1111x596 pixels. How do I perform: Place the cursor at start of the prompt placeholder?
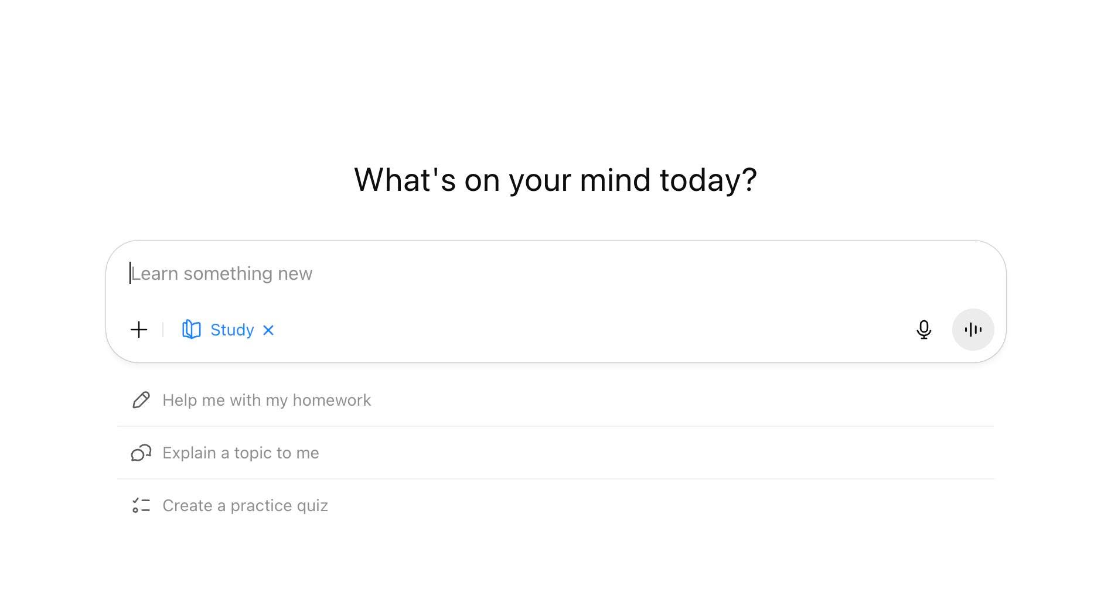131,273
